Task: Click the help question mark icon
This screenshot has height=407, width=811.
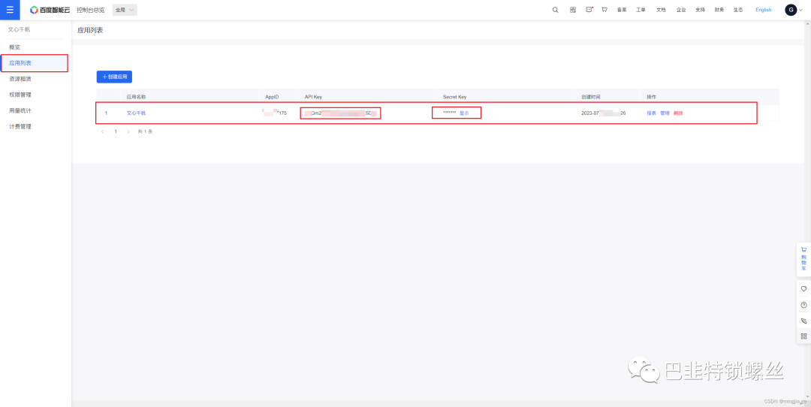Action: pos(803,305)
